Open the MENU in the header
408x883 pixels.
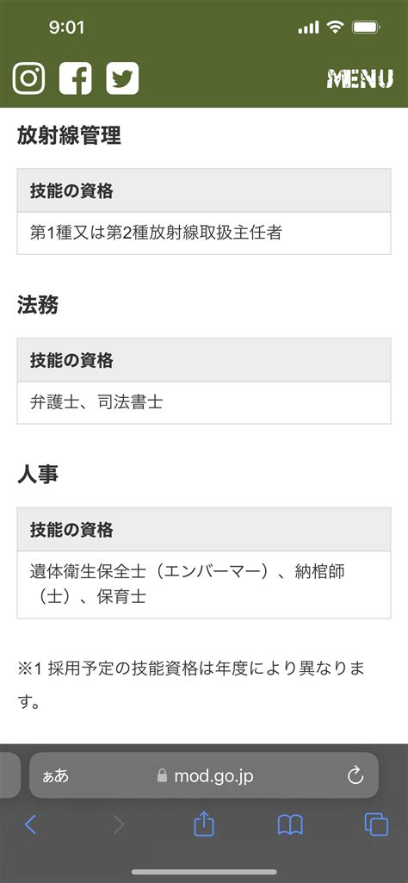click(x=360, y=79)
